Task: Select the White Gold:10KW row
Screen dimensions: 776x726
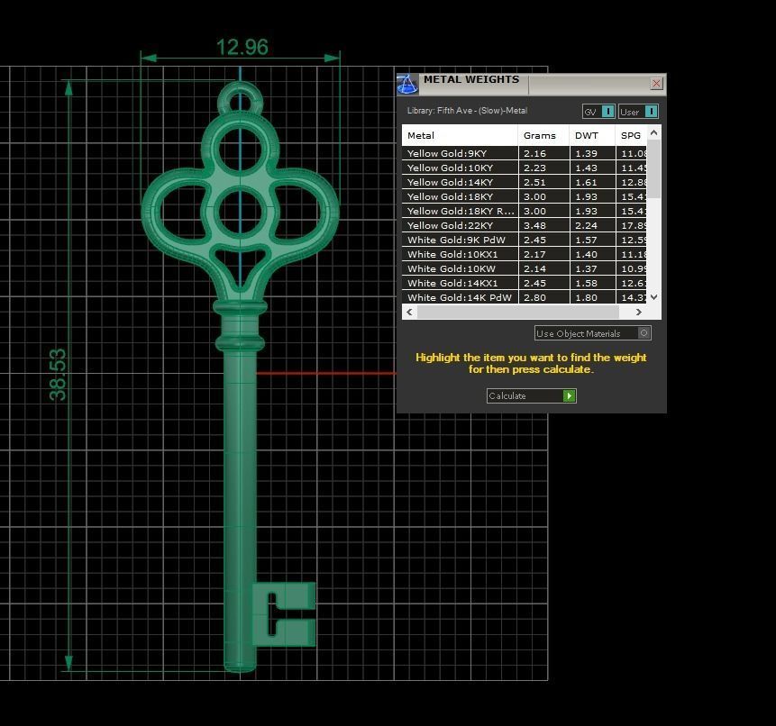Action: point(525,268)
